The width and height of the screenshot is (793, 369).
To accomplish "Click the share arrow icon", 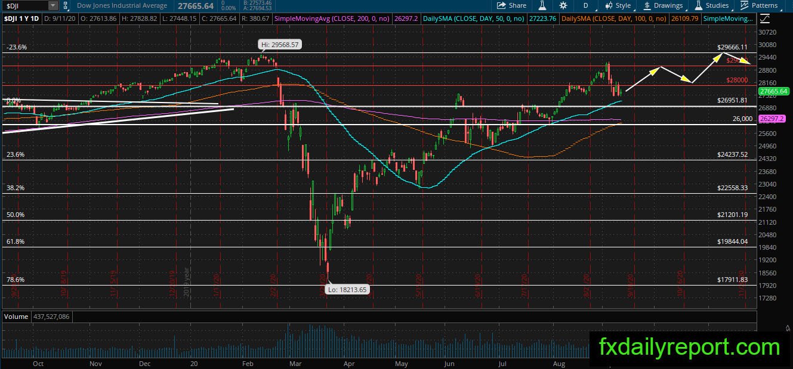I will coord(502,5).
